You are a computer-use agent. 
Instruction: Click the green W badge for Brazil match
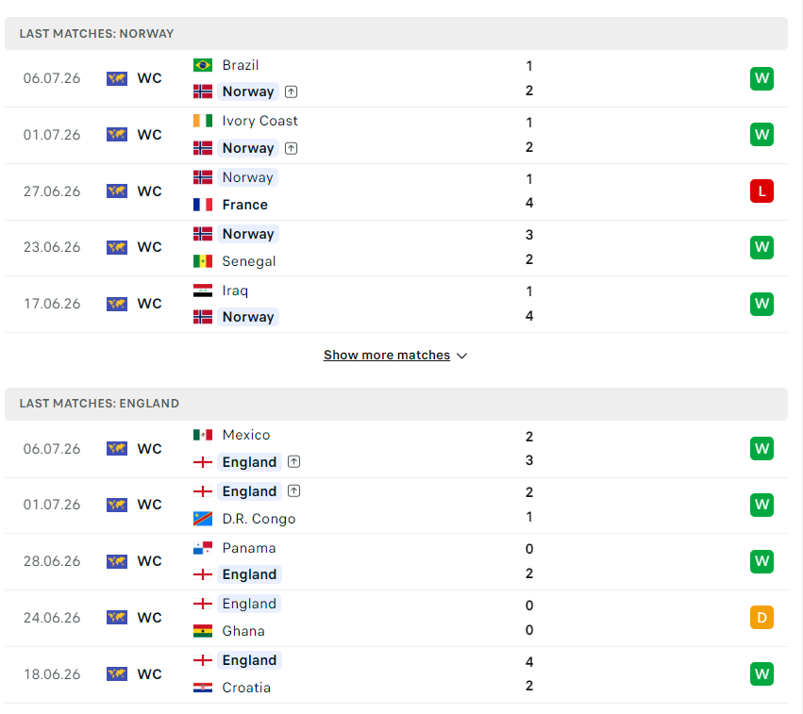761,78
